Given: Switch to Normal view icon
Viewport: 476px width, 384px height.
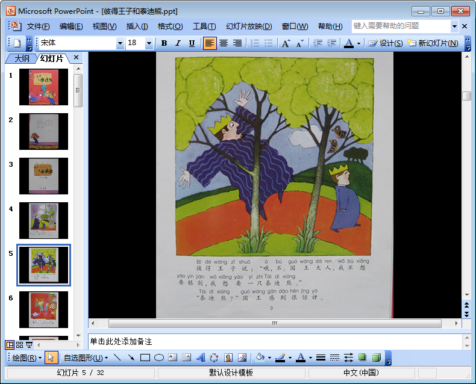Looking at the screenshot, I should (10, 345).
